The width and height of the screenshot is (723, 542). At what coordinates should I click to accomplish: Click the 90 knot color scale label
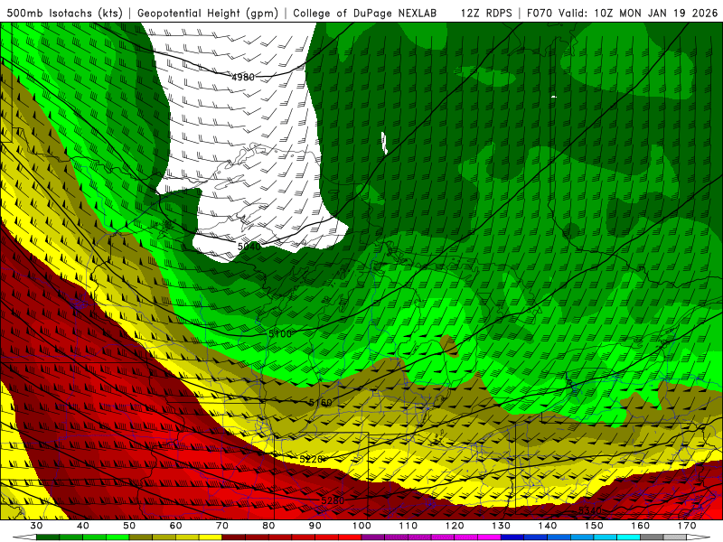pyautogui.click(x=315, y=526)
